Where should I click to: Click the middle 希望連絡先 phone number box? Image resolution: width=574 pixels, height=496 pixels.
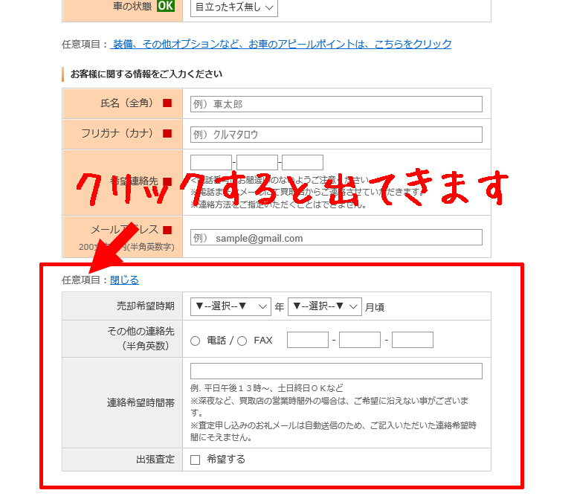[x=257, y=162]
